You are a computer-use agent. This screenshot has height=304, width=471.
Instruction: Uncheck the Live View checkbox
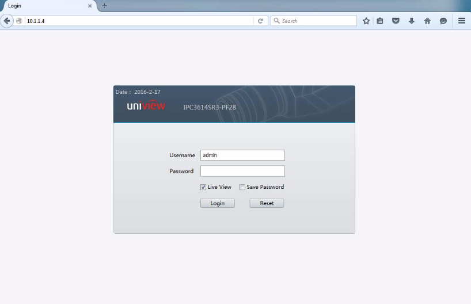pyautogui.click(x=203, y=187)
